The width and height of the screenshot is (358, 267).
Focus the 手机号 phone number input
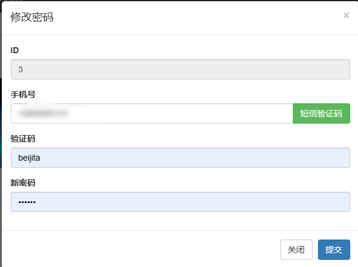[x=152, y=113]
